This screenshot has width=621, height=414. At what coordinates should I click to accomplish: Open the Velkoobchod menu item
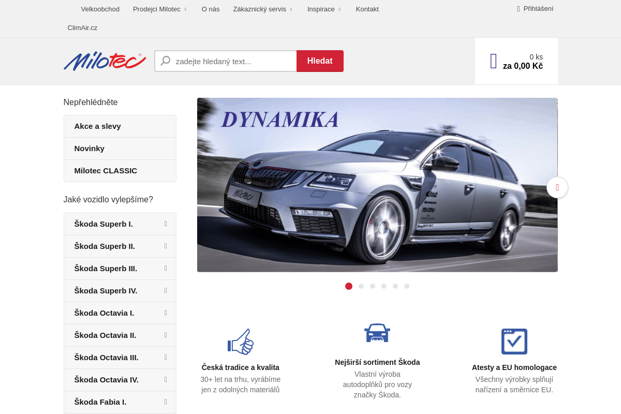coord(100,9)
